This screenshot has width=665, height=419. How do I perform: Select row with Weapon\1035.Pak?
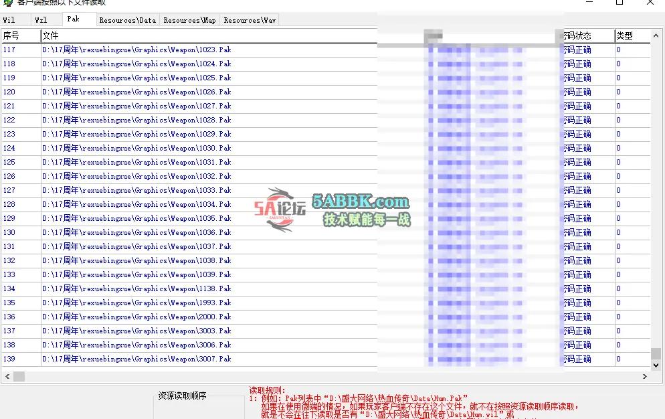pos(326,218)
